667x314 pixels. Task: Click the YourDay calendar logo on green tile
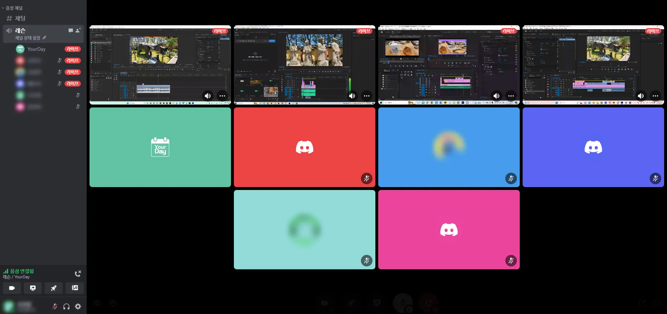coord(160,147)
